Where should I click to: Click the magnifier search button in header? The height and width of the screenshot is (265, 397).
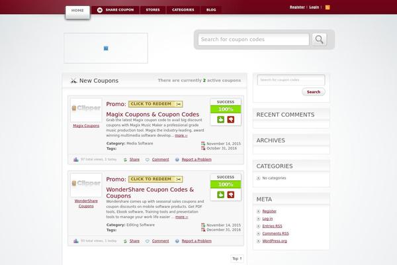320,39
